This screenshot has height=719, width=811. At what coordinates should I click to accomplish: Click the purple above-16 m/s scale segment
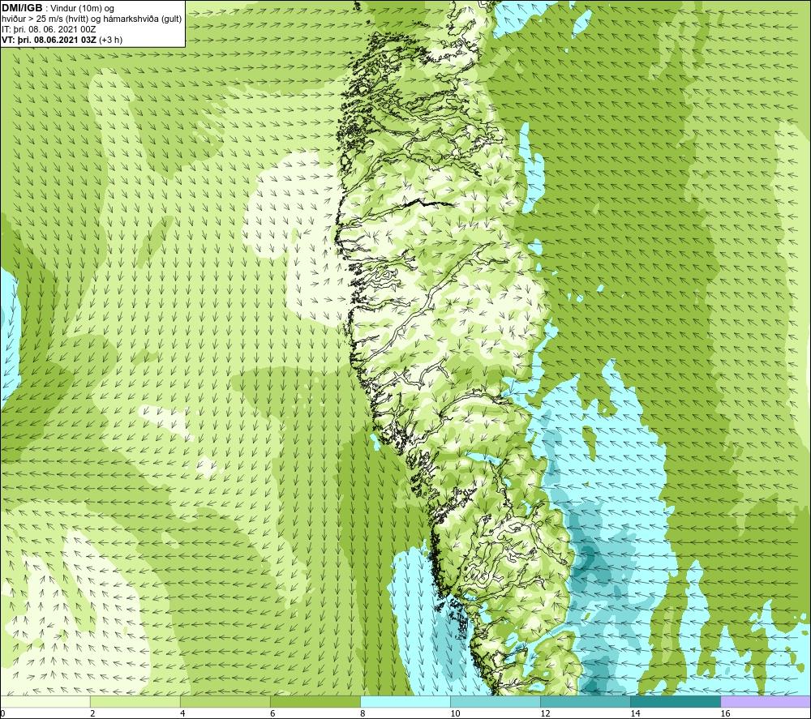(766, 701)
